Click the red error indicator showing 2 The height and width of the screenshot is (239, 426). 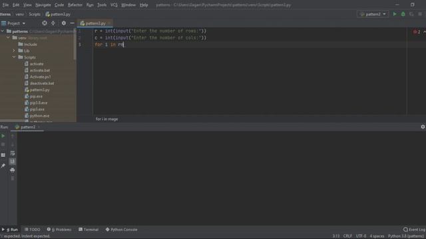(x=417, y=32)
